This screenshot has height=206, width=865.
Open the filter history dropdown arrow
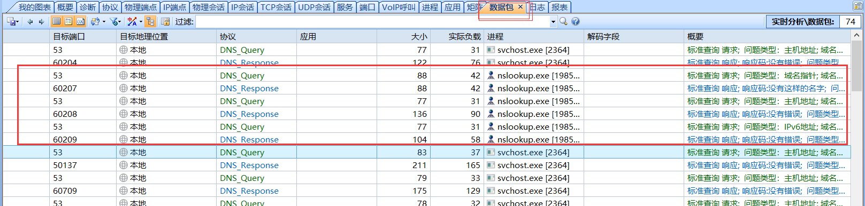tap(553, 22)
